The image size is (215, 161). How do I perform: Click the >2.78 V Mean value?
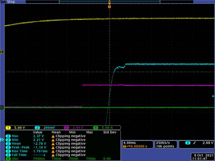pos(40,144)
